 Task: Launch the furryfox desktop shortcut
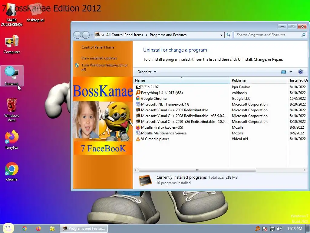coord(12,139)
